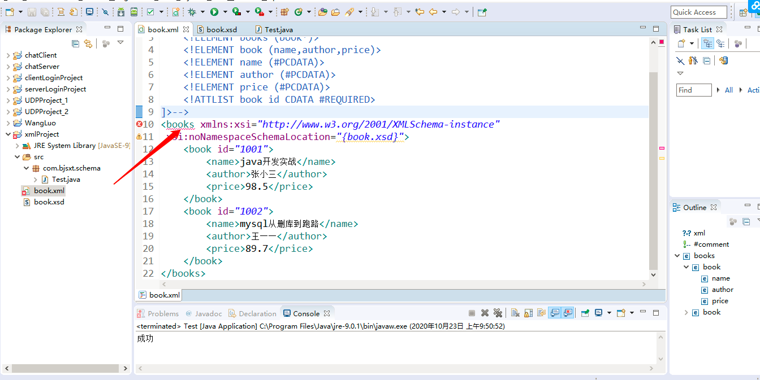Toggle Show Console When Standard Error Changes

click(x=568, y=313)
